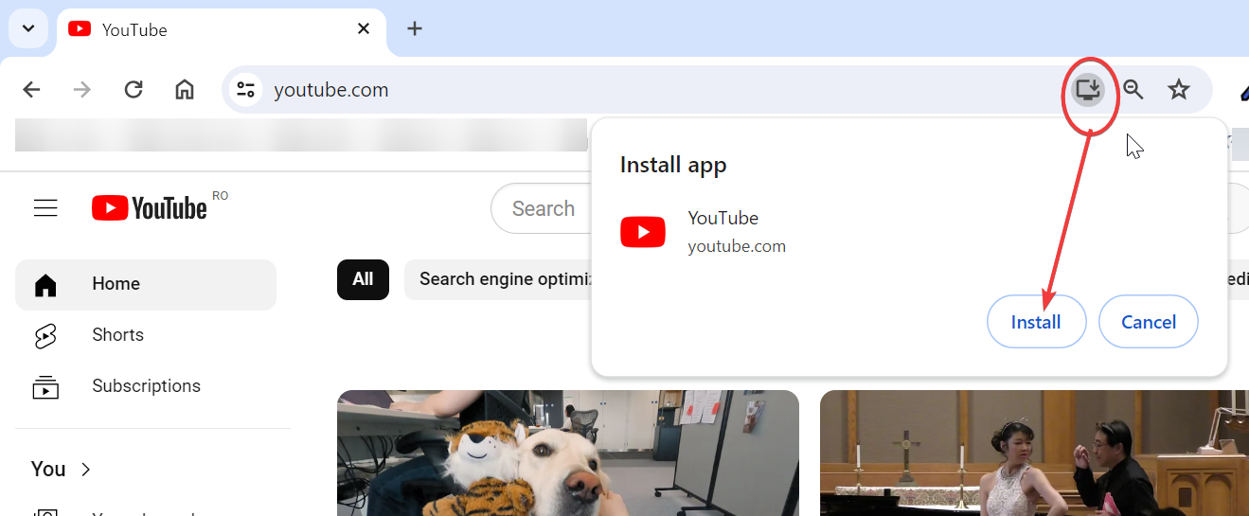The width and height of the screenshot is (1249, 516).
Task: Close the YouTube tab
Action: point(364,29)
